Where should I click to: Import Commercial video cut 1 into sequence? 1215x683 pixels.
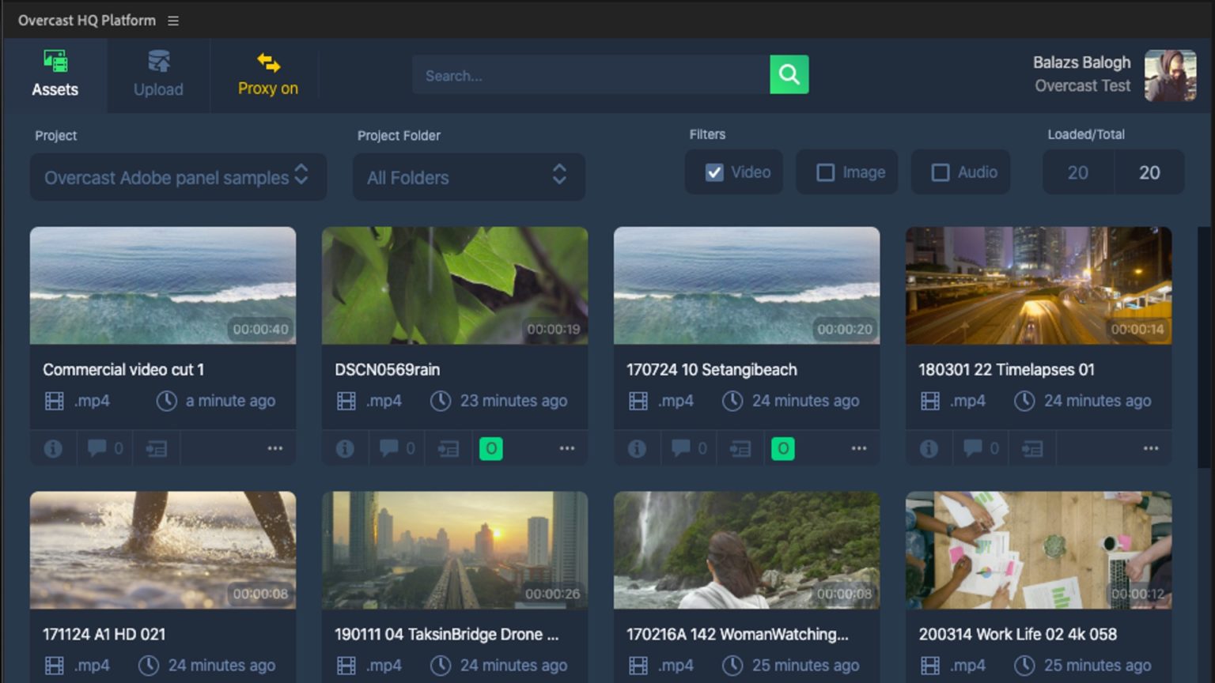(155, 448)
